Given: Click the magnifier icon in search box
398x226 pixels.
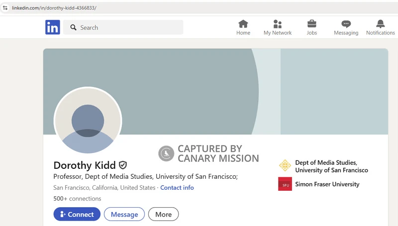Looking at the screenshot, I should tap(73, 27).
